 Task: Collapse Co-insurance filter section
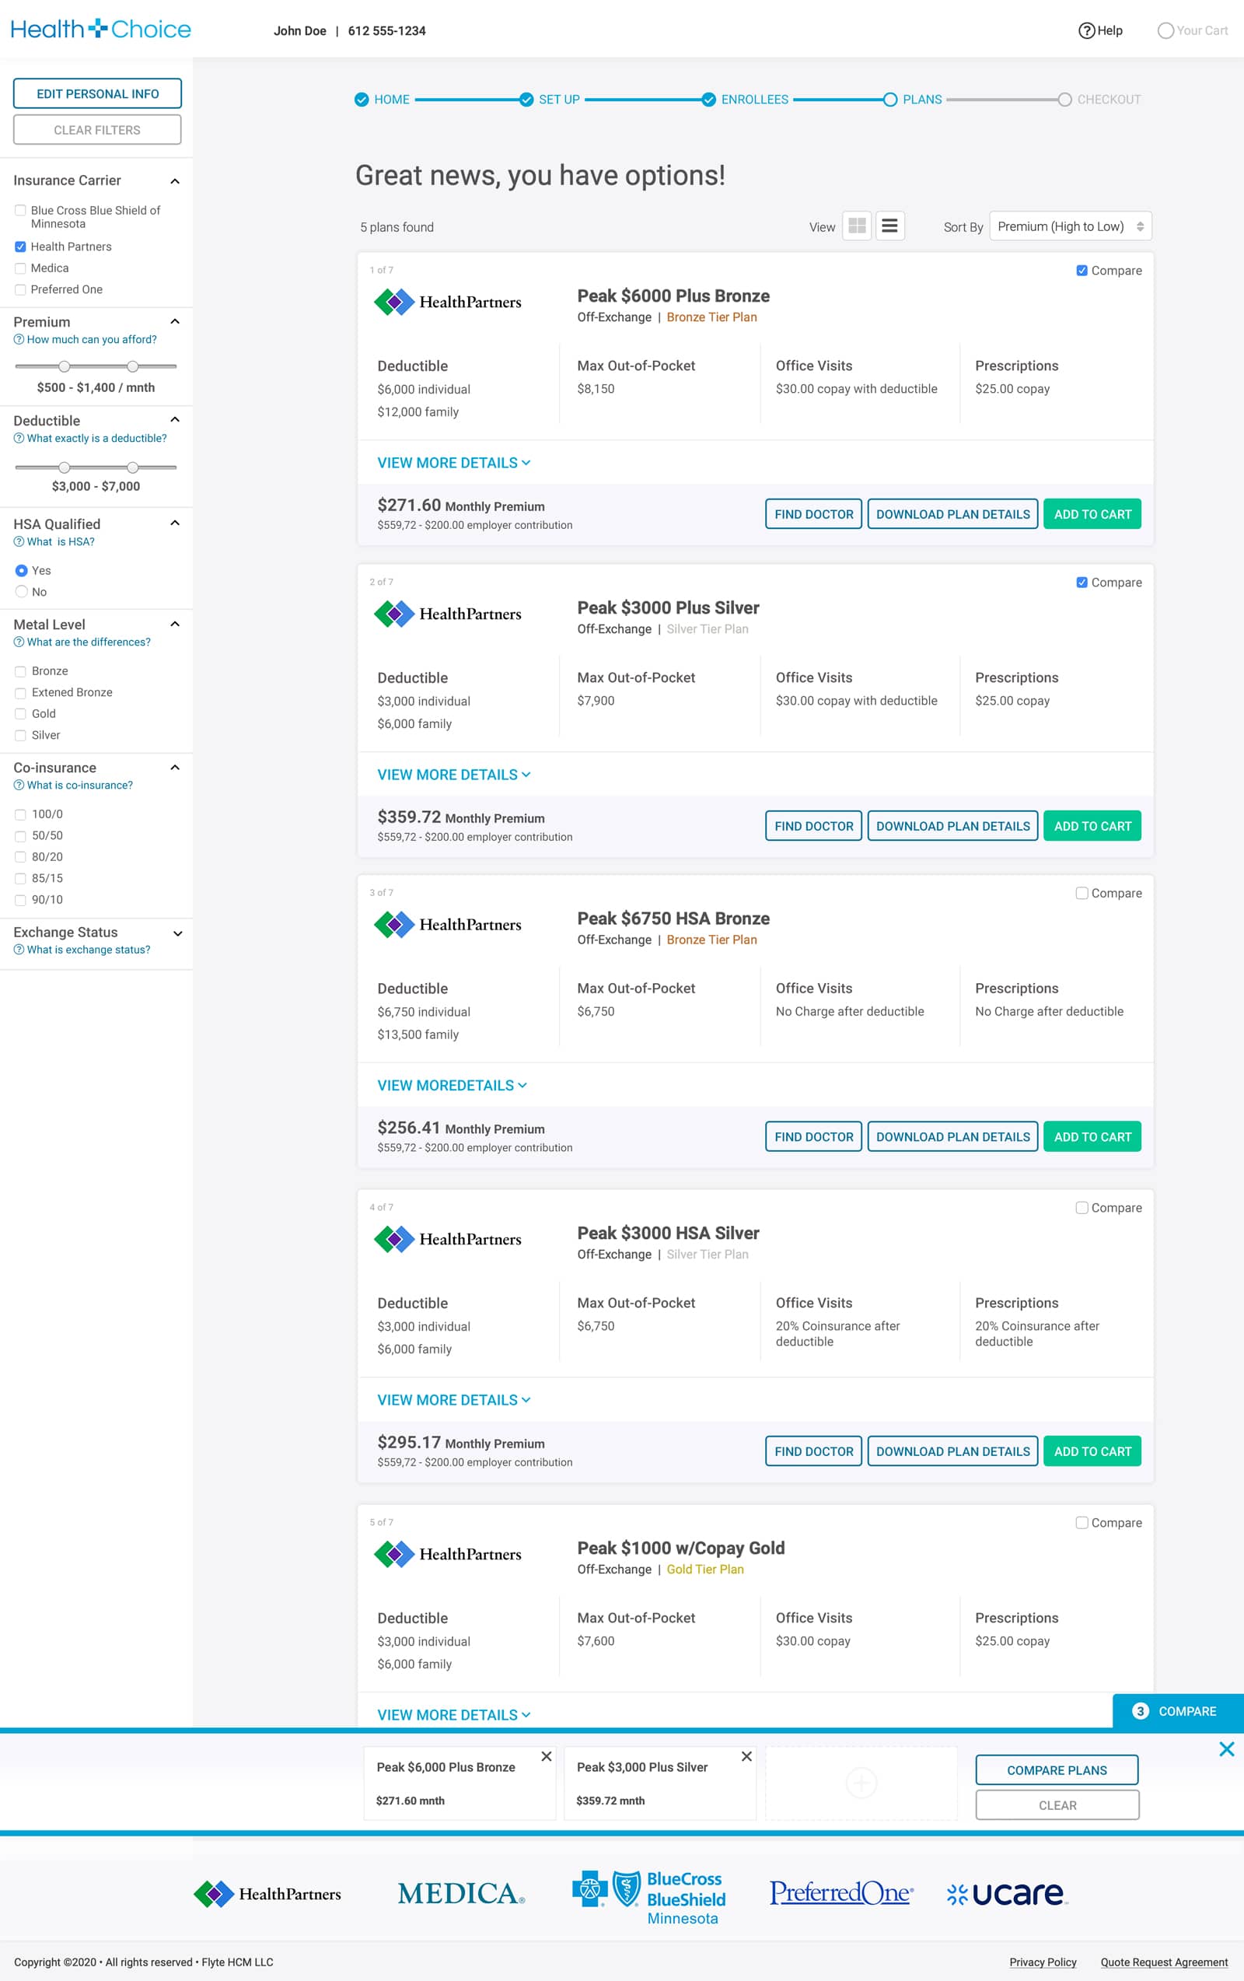pyautogui.click(x=175, y=768)
